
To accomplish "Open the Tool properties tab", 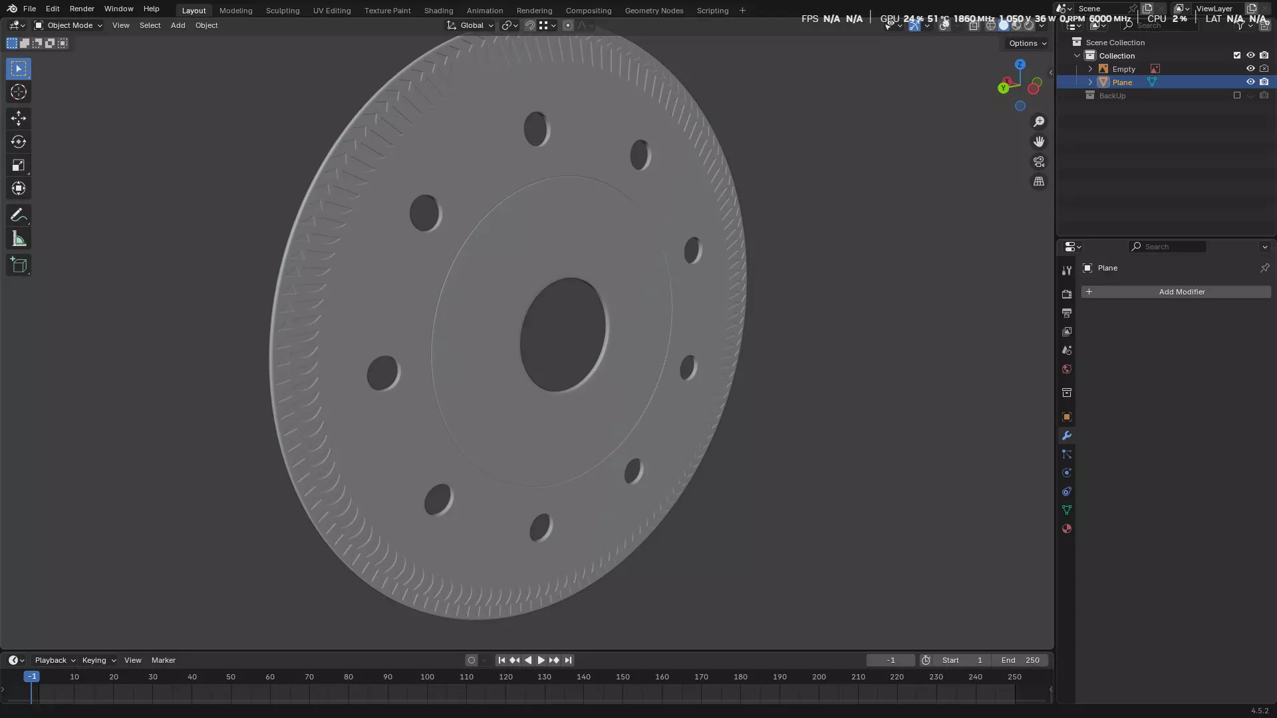I will point(1067,271).
